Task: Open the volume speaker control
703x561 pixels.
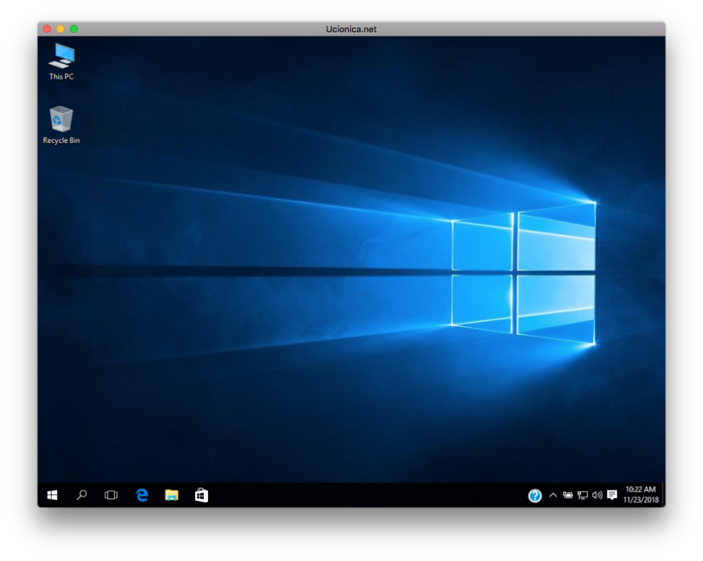Action: (597, 495)
